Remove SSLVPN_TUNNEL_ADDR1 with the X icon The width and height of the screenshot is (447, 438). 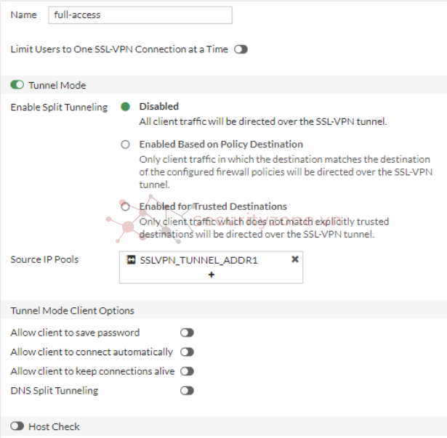point(295,259)
